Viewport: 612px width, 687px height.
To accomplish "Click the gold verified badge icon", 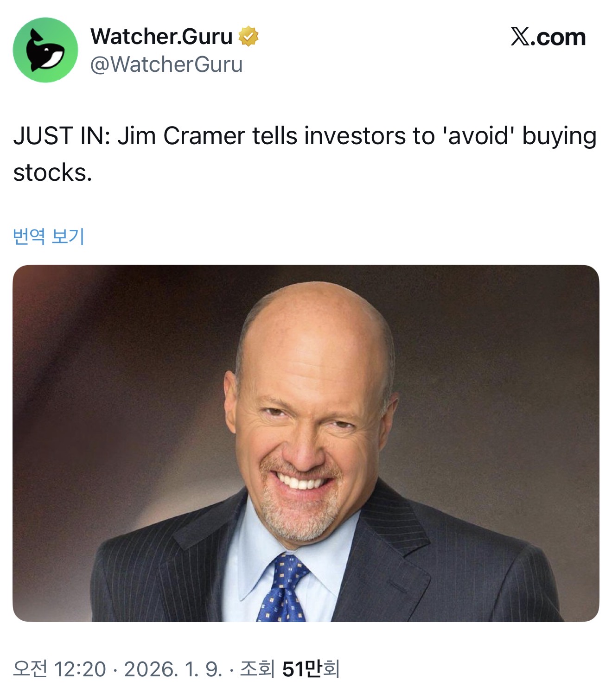I will (249, 36).
